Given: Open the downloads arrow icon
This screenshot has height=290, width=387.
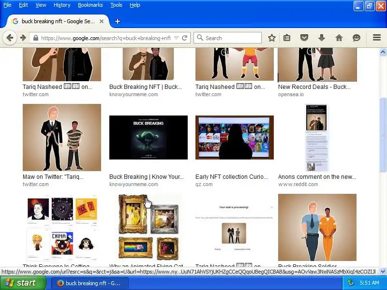Looking at the screenshot, I should (x=322, y=38).
